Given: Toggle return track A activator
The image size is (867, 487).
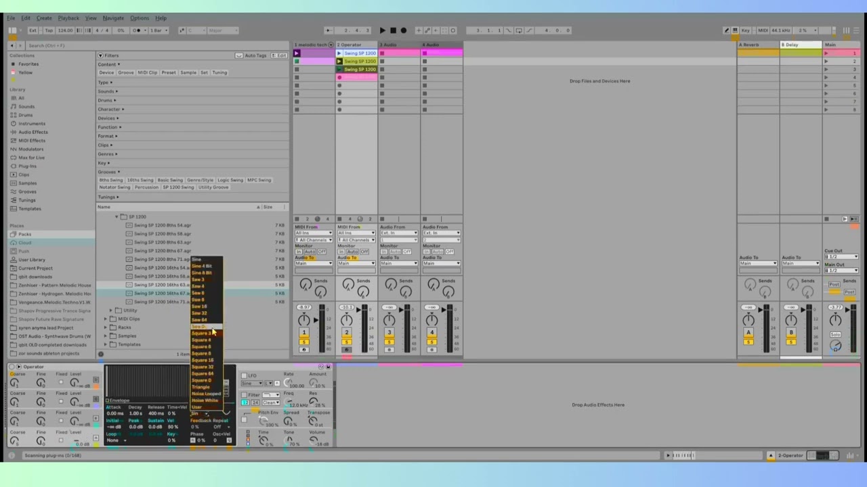Looking at the screenshot, I should [748, 332].
